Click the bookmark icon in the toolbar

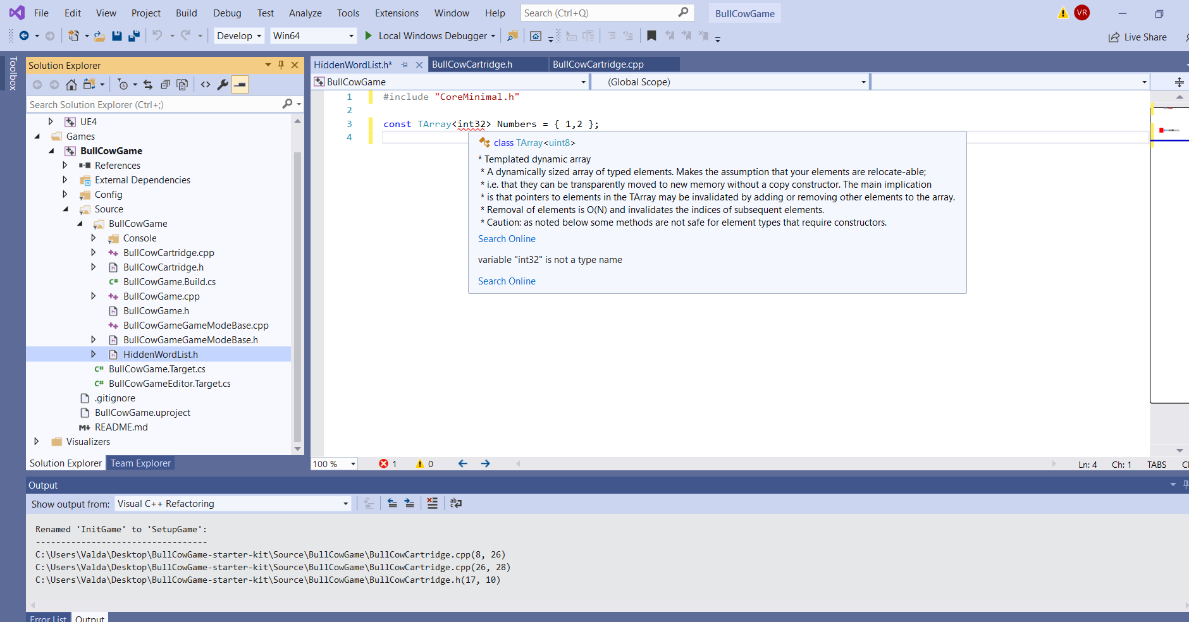click(651, 36)
